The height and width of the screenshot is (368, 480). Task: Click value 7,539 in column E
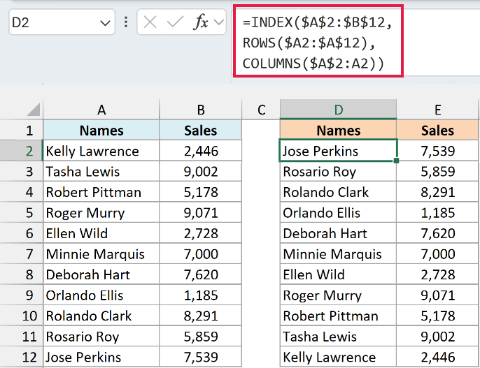coord(438,151)
